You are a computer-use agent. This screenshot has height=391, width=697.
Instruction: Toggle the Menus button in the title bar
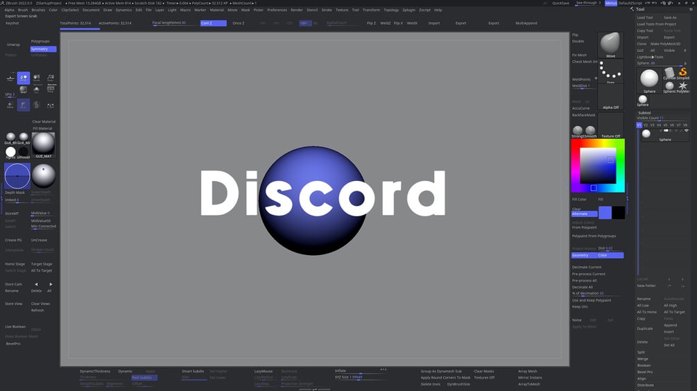coord(611,3)
